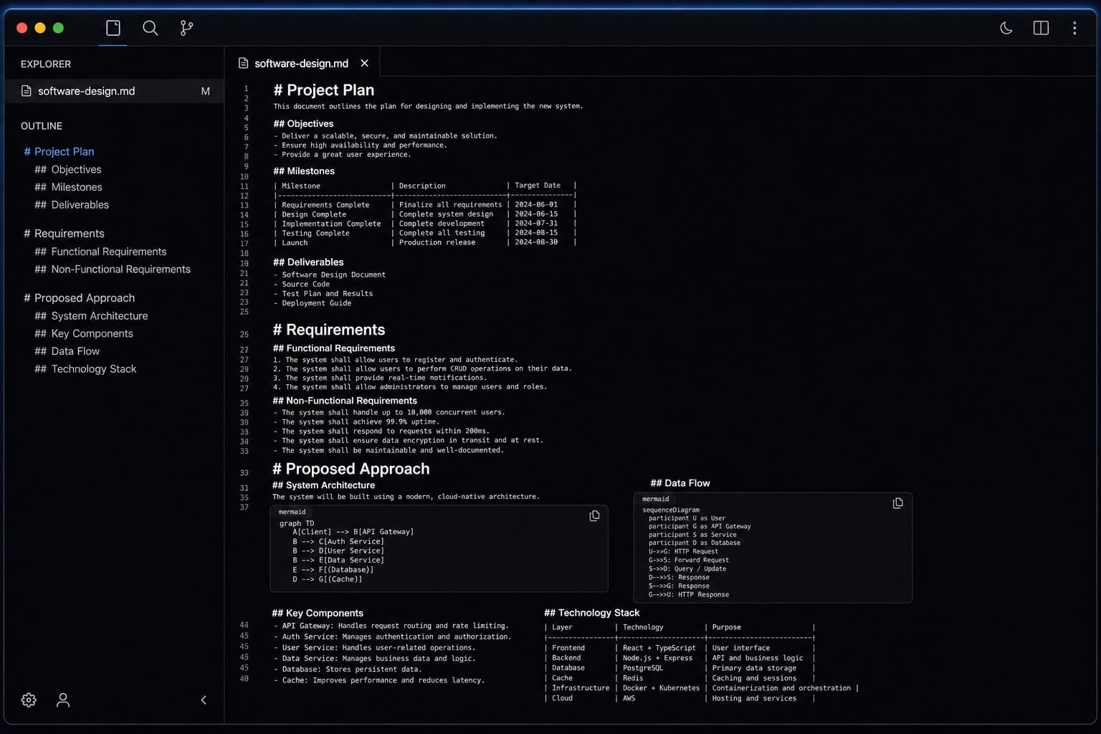Screen dimensions: 1101x734
Task: Collapse sidebar with the chevron arrow
Action: pyautogui.click(x=204, y=700)
